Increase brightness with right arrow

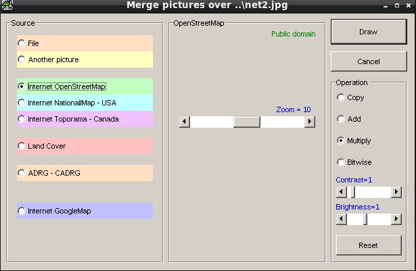tap(396, 219)
